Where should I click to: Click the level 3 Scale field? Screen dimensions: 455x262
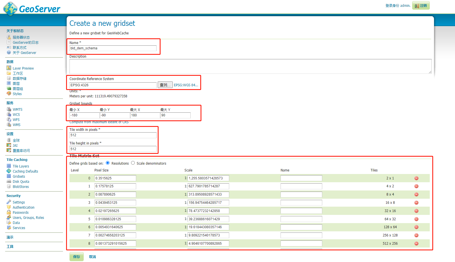tap(208, 203)
